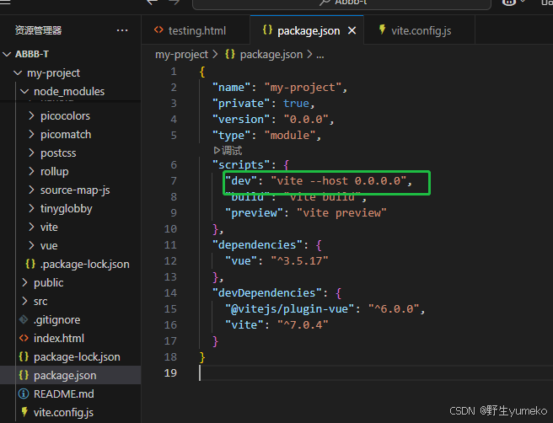
Task: Click the "devDependencies" key
Action: [267, 293]
